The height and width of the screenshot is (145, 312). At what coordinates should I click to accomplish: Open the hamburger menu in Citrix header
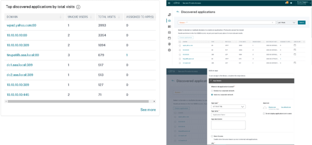point(169,3)
